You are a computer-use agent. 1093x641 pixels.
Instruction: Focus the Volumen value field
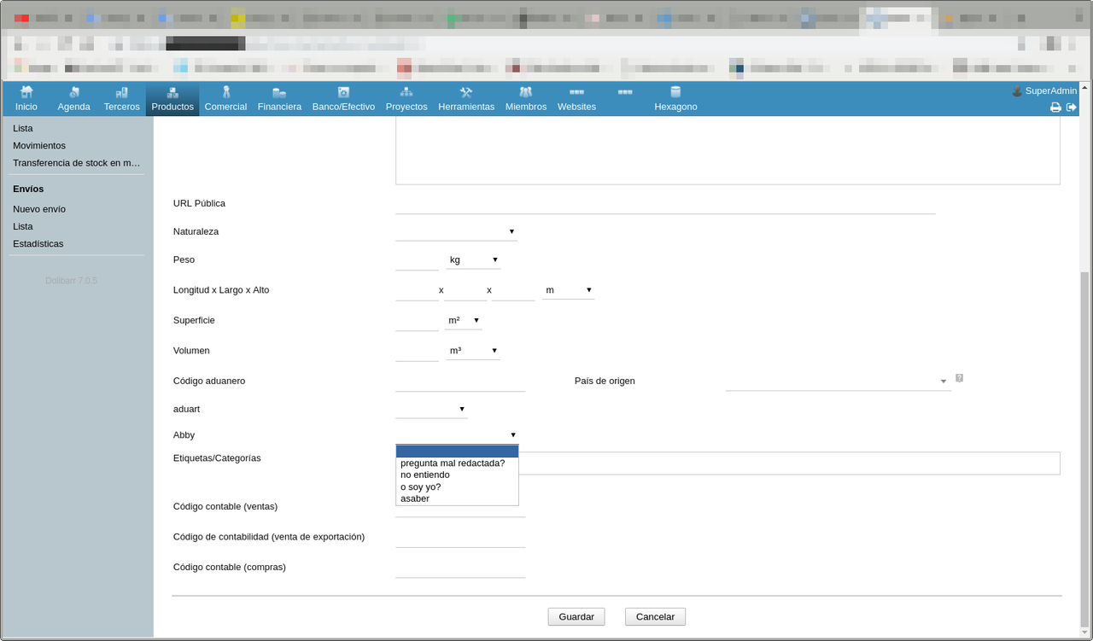[417, 351]
